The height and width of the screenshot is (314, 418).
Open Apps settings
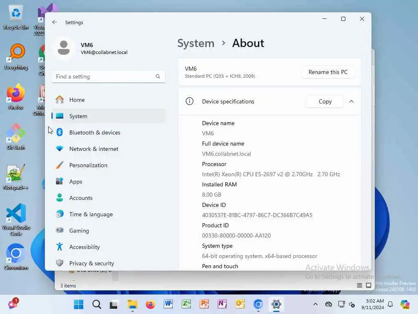click(109, 182)
